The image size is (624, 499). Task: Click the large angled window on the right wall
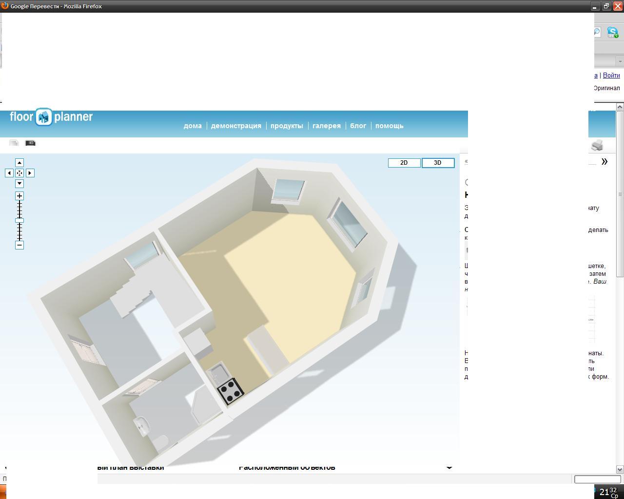coord(348,224)
